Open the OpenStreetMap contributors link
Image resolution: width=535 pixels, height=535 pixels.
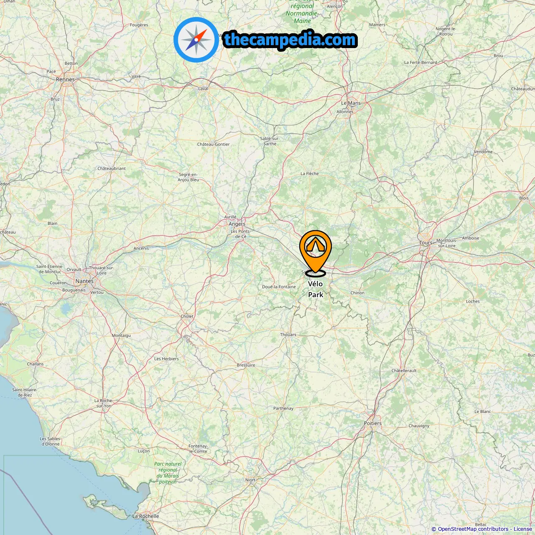(x=473, y=529)
